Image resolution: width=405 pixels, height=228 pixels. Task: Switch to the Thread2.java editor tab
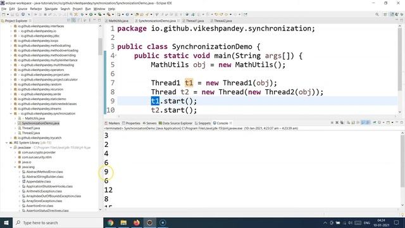point(223,21)
